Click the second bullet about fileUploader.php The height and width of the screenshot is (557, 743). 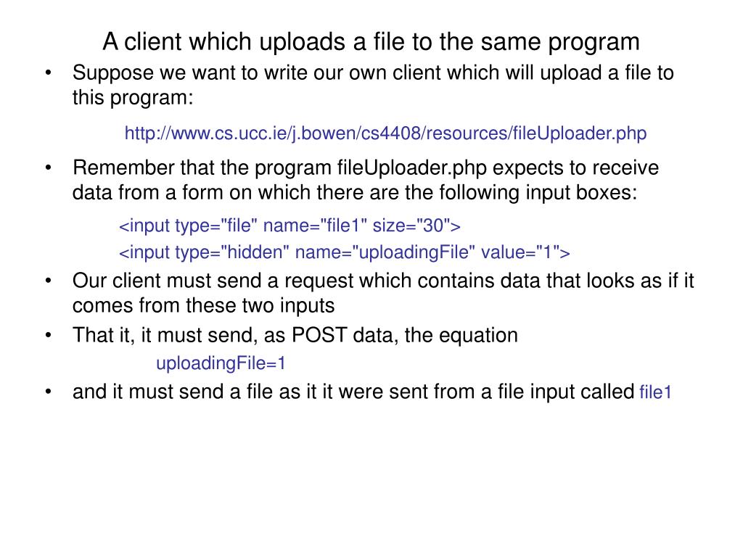366,181
